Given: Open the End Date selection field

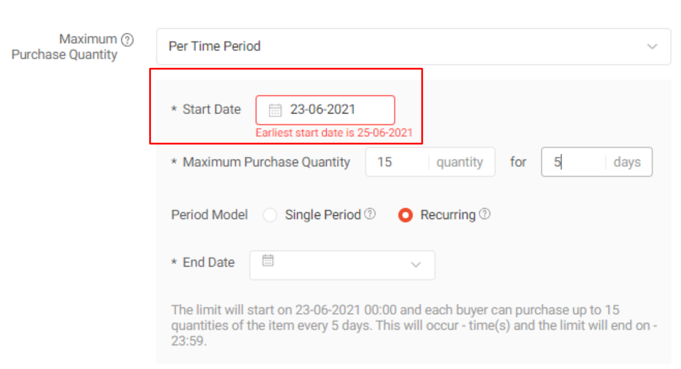Looking at the screenshot, I should point(342,265).
